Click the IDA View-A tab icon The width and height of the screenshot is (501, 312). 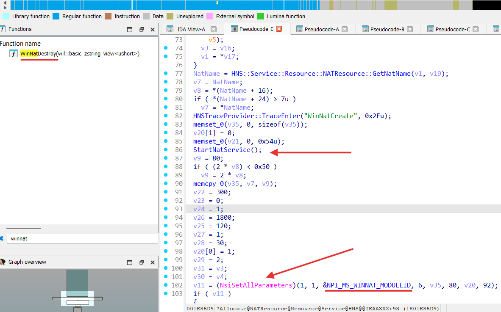170,29
